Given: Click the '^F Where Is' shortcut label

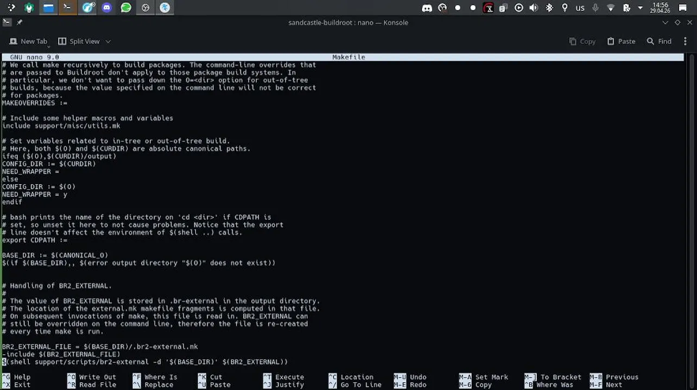Looking at the screenshot, I should [x=155, y=377].
